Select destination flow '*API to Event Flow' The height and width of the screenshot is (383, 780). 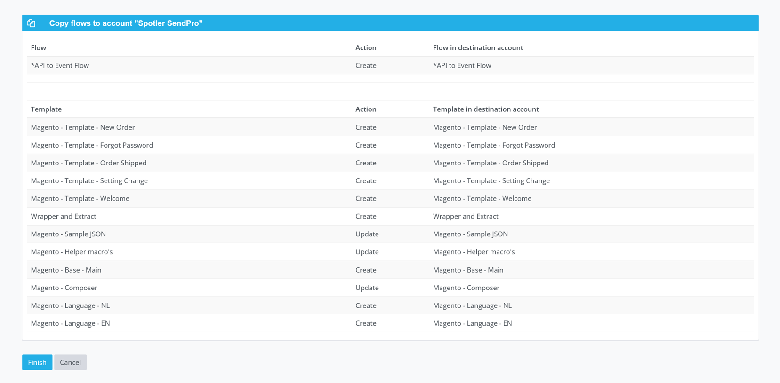462,66
